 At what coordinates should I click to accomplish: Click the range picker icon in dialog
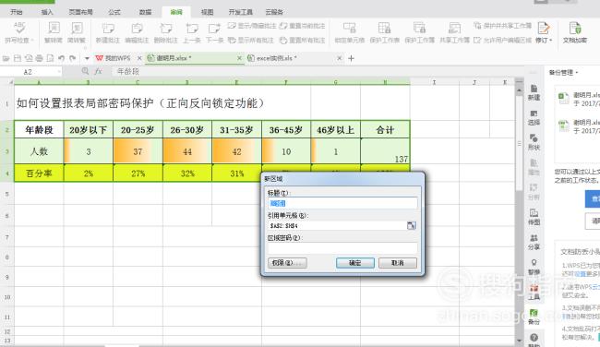(412, 226)
